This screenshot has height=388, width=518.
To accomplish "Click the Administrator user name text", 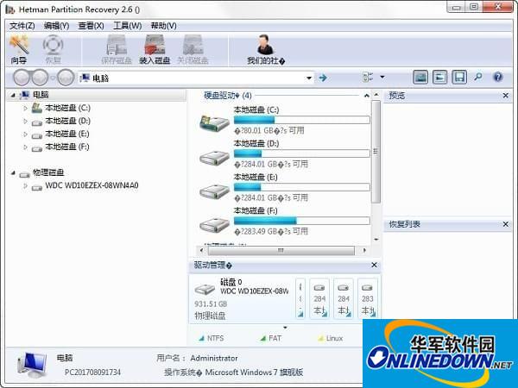I will 214,359.
